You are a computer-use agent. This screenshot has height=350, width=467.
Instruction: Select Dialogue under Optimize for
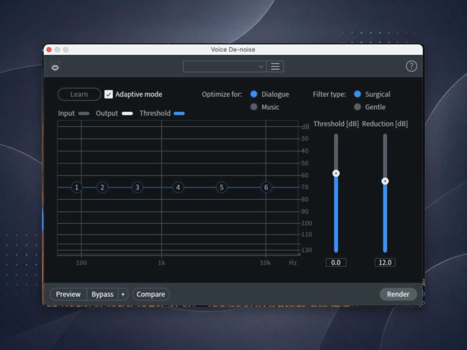click(x=254, y=94)
